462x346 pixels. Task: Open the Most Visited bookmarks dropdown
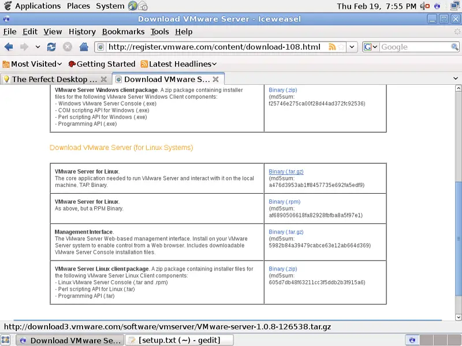pyautogui.click(x=32, y=64)
